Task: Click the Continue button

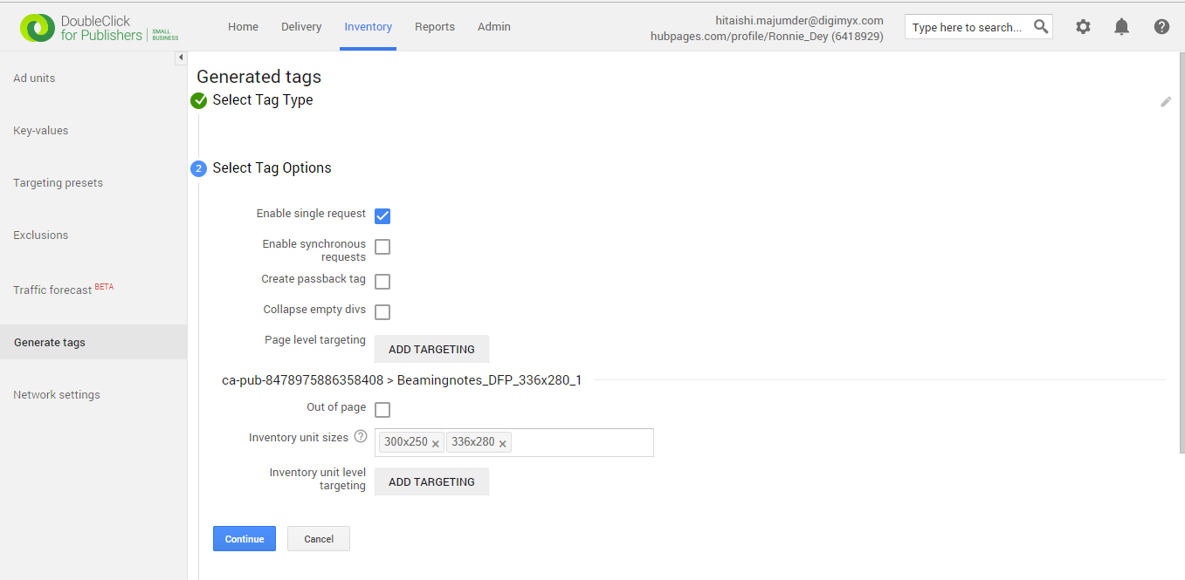Action: [x=244, y=538]
